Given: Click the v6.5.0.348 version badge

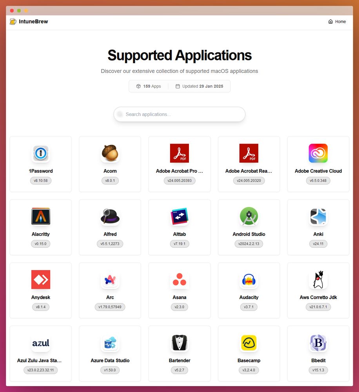Looking at the screenshot, I should pos(318,180).
